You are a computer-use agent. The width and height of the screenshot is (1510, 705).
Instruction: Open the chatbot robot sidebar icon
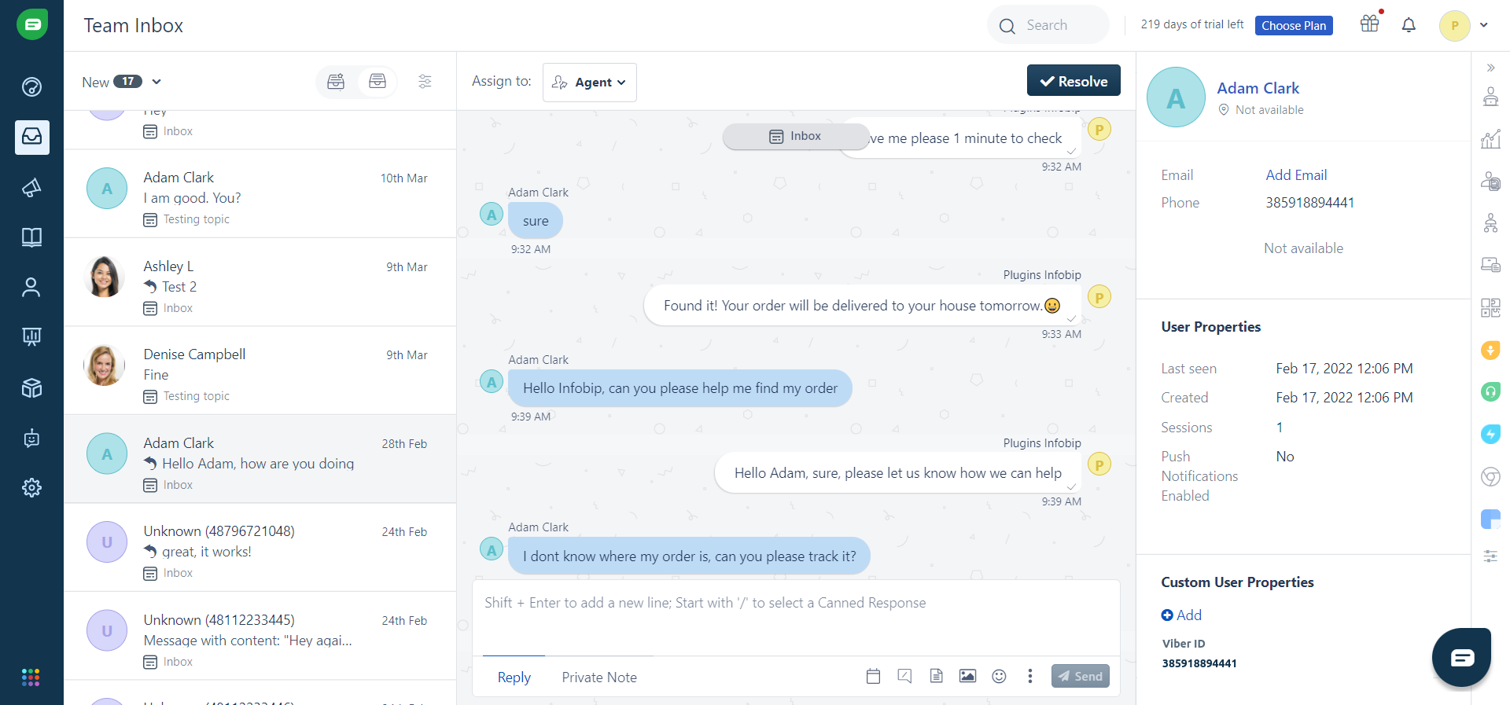point(31,438)
